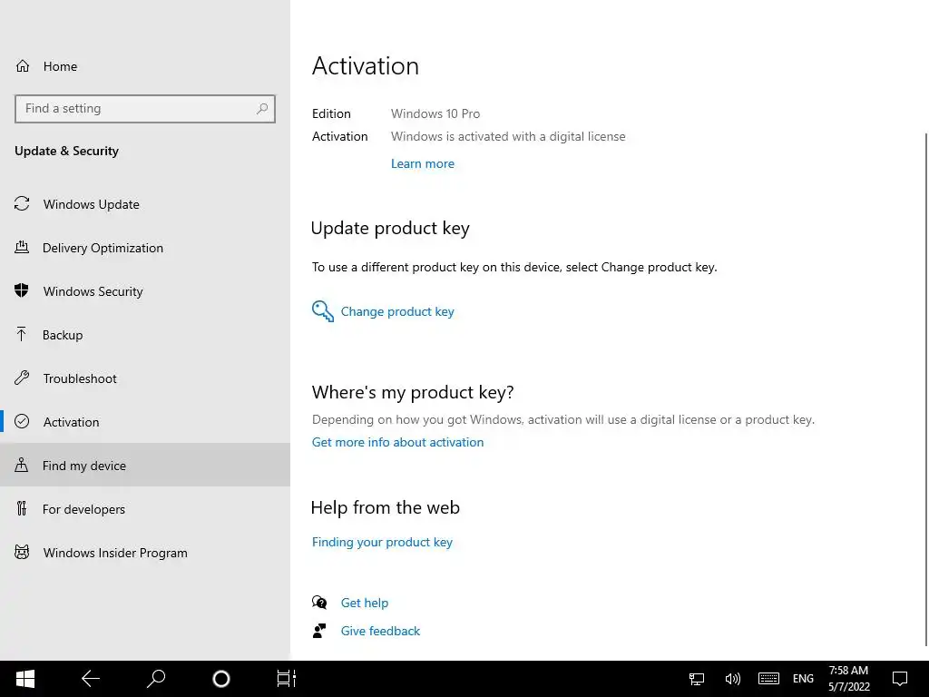
Task: Click the Change product key link
Action: (397, 312)
